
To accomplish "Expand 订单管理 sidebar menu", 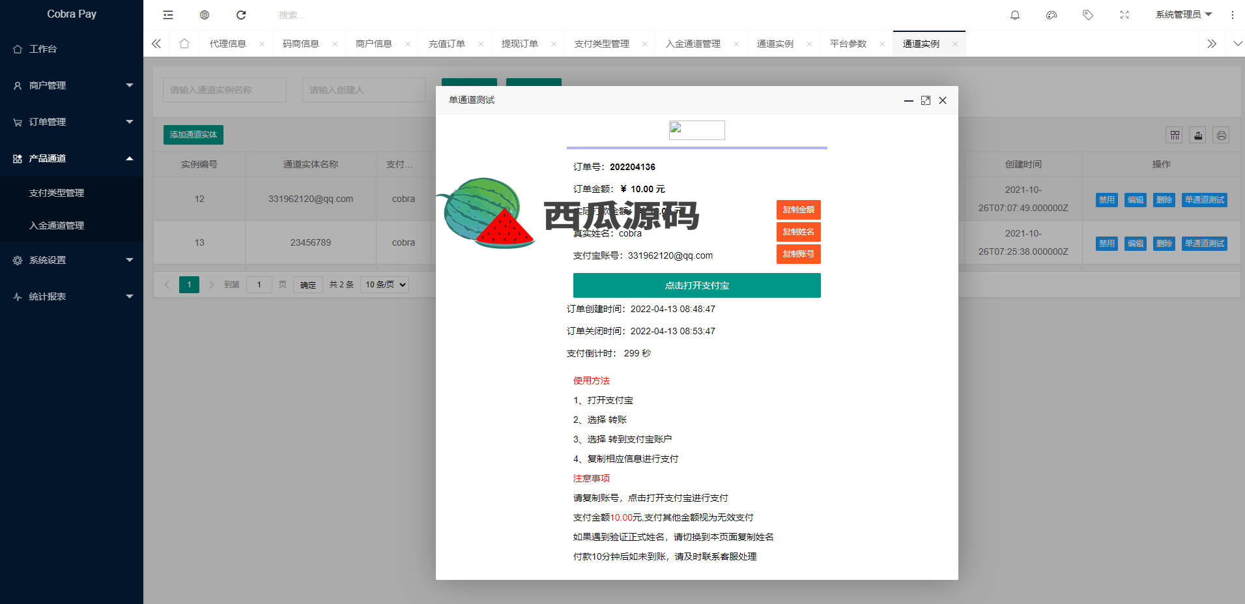I will [72, 122].
